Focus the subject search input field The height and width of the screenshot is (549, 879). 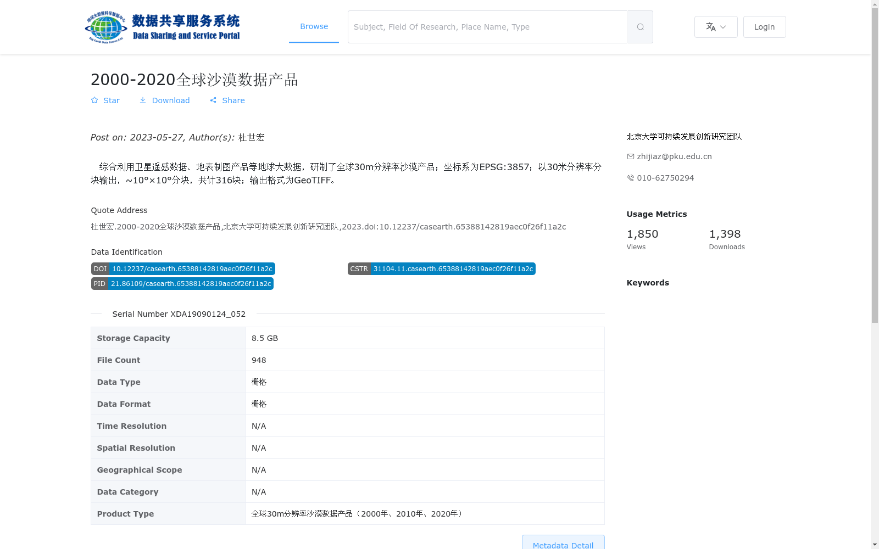487,27
